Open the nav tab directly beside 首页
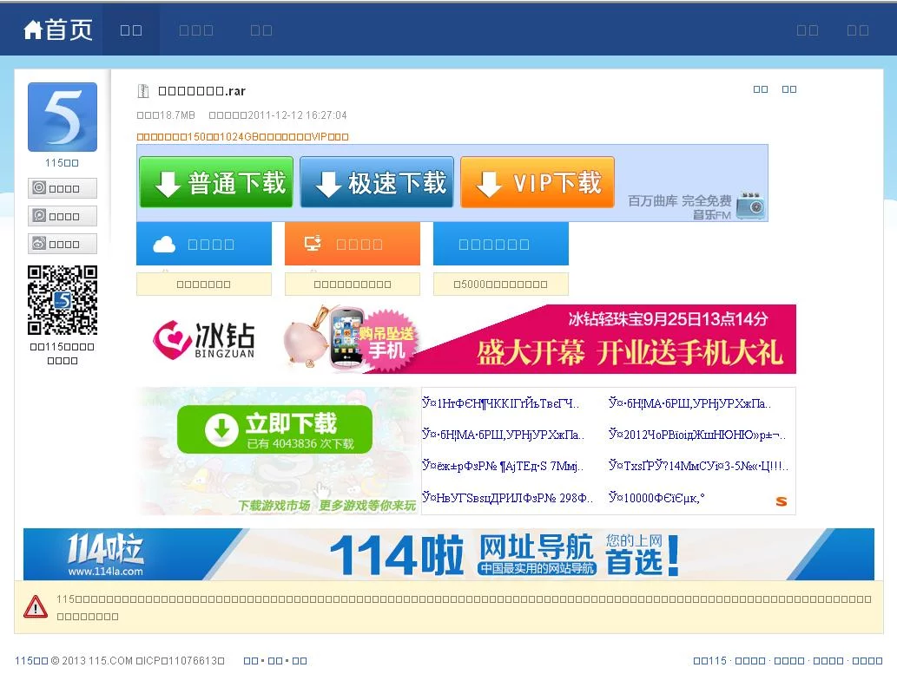This screenshot has height=687, width=897. [131, 30]
